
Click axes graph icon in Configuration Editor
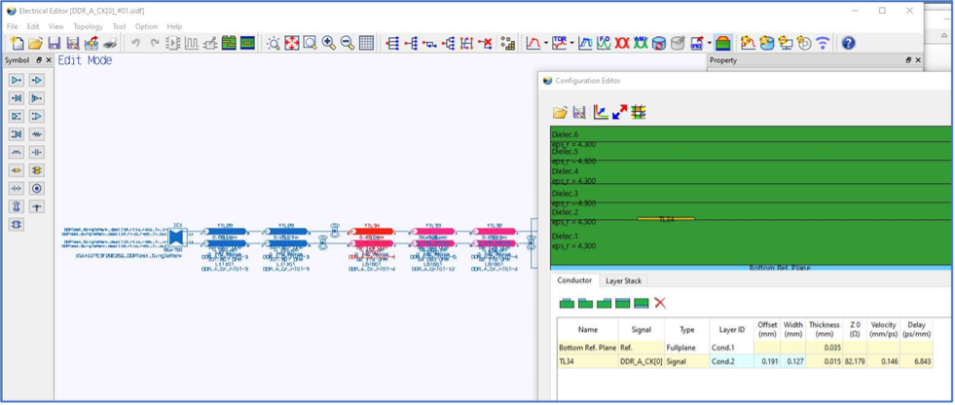tap(602, 112)
